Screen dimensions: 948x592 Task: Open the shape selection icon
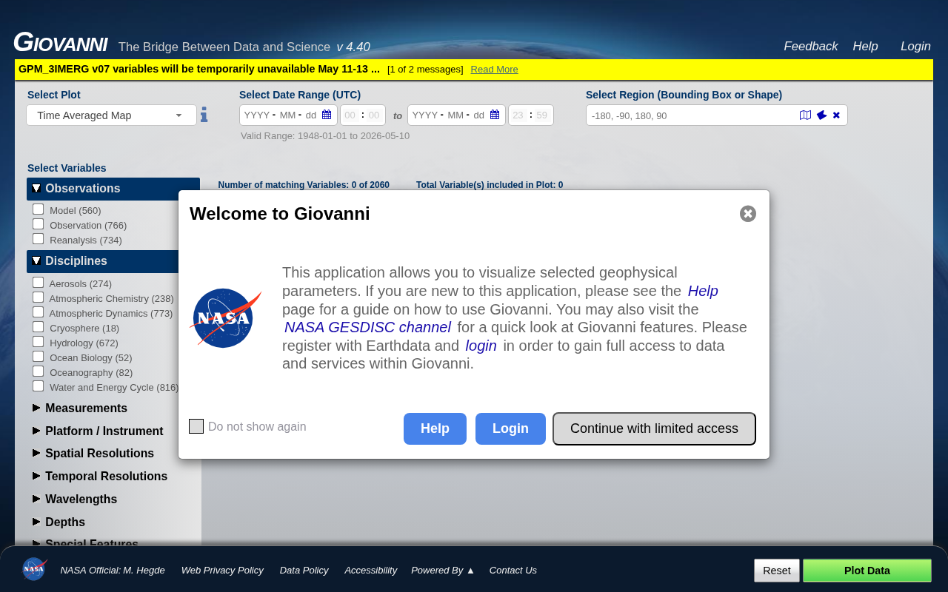pos(821,115)
